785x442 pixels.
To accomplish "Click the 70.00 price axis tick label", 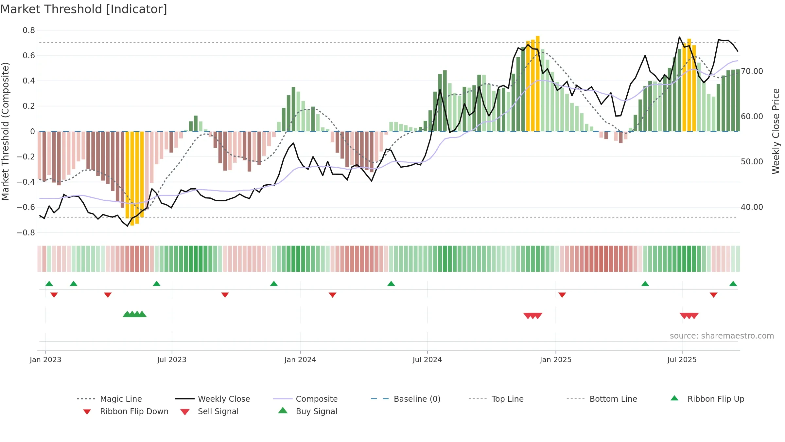I will point(752,71).
